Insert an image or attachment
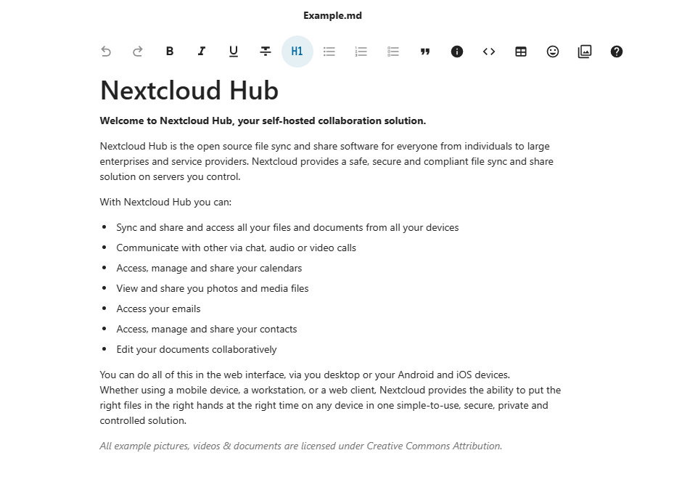The height and width of the screenshot is (482, 682). [x=585, y=52]
